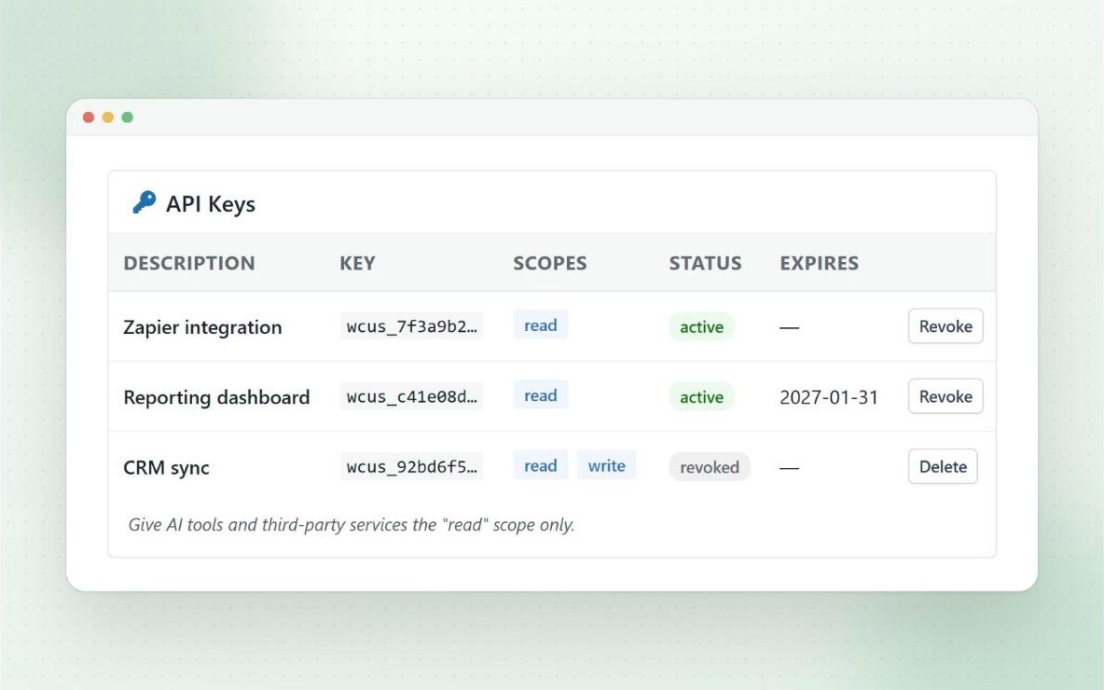Click the expiry dash for CRM sync

tap(789, 467)
